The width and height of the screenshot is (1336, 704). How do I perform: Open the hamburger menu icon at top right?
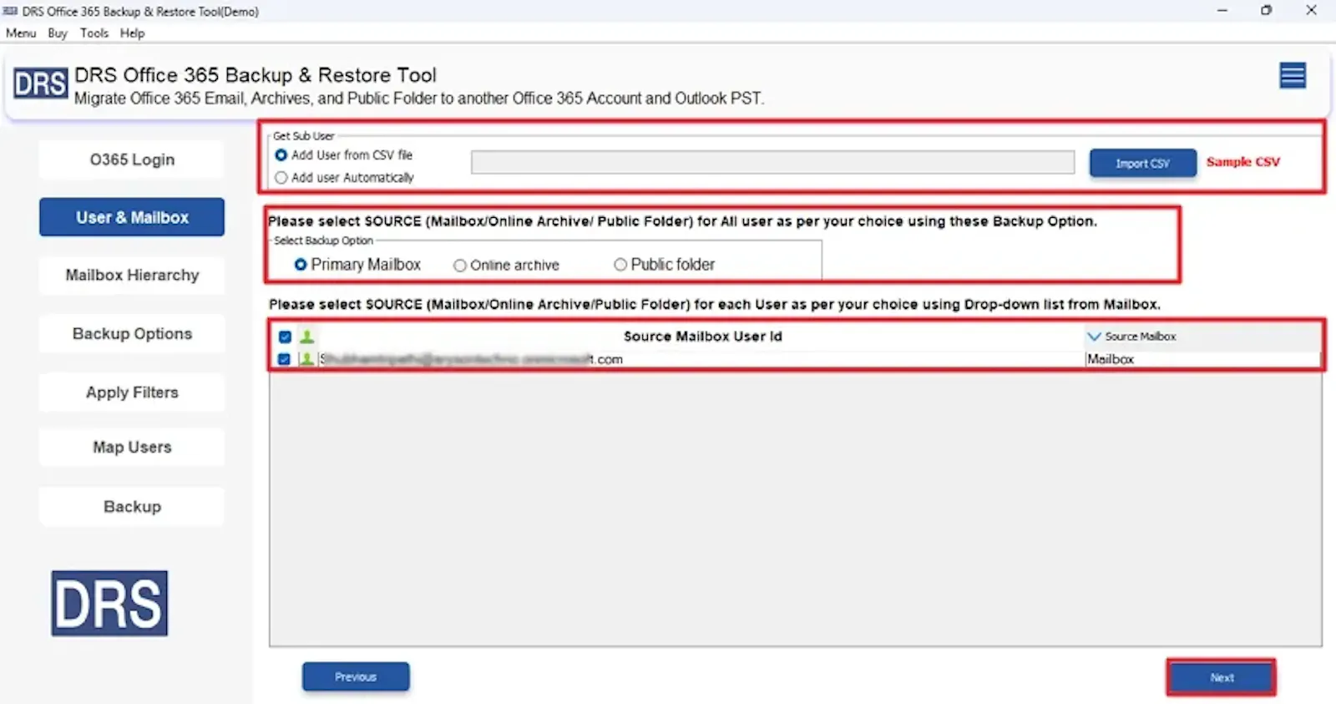coord(1293,76)
